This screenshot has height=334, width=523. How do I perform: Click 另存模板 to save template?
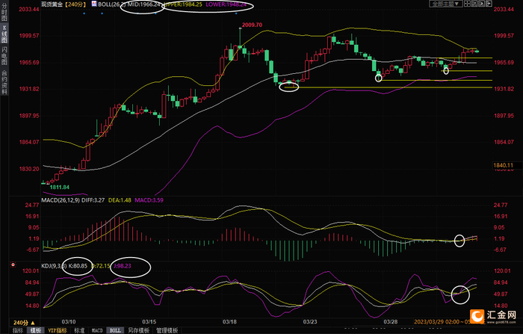pyautogui.click(x=139, y=330)
